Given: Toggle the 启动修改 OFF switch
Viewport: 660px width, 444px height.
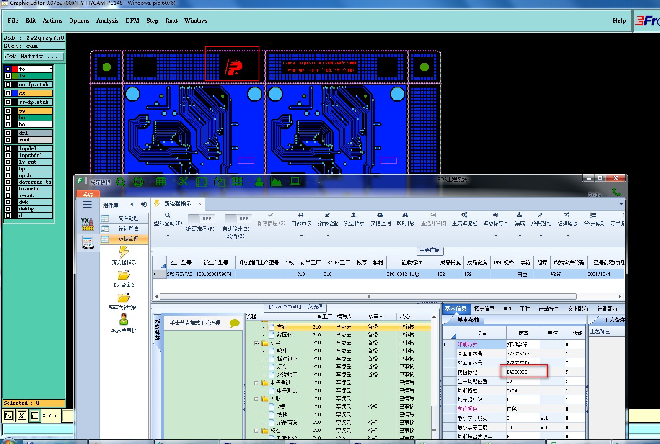Looking at the screenshot, I should tap(238, 218).
